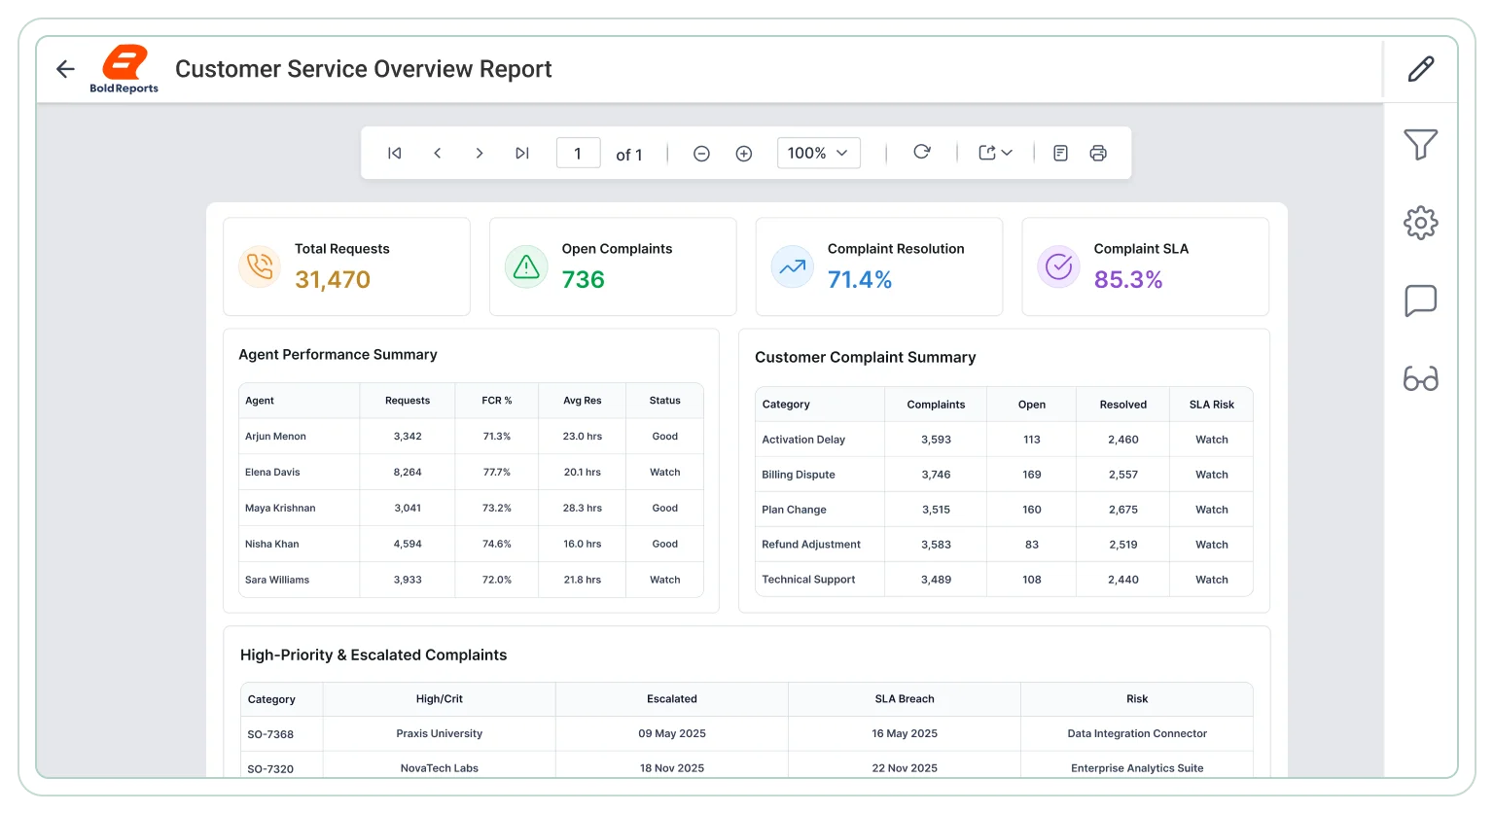Open the filter funnel panel

pyautogui.click(x=1421, y=145)
